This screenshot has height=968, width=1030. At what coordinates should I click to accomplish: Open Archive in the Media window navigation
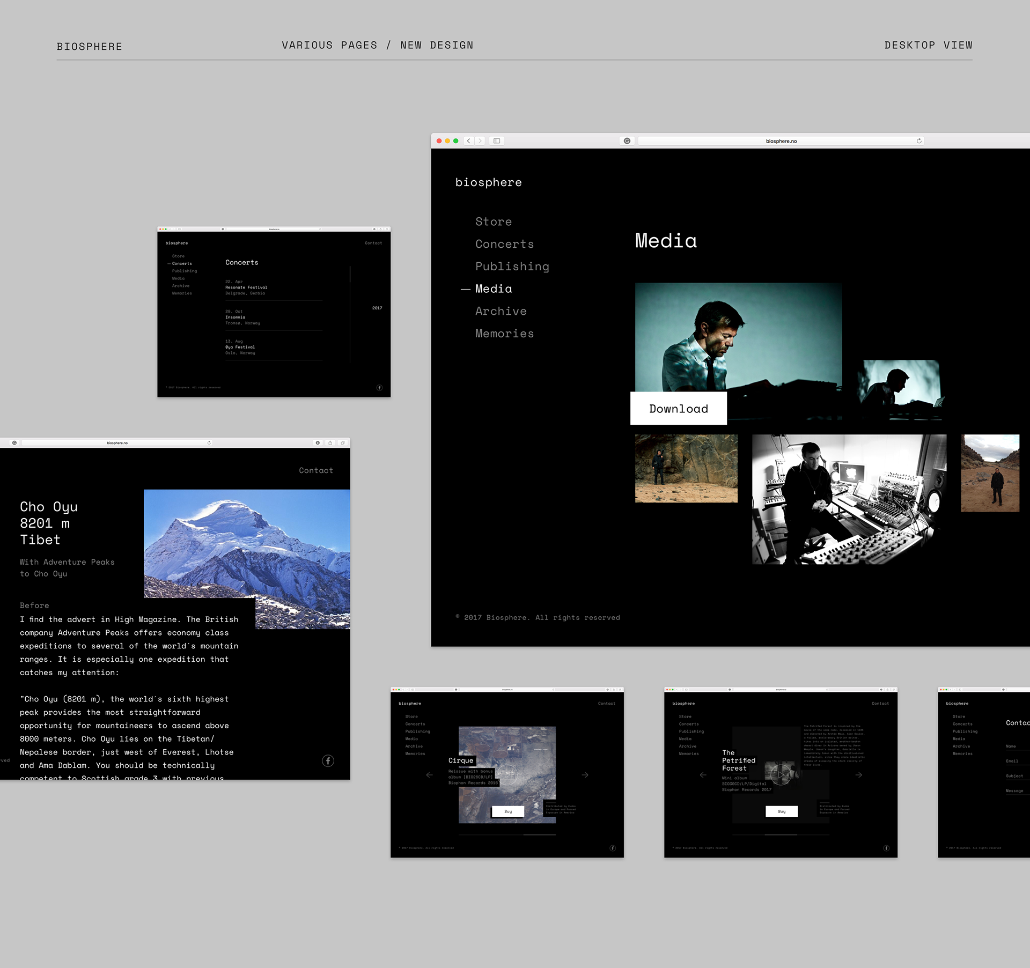click(501, 311)
